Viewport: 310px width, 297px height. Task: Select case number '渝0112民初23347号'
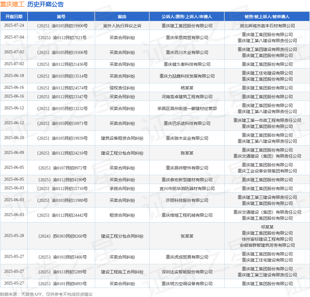click(x=70, y=97)
